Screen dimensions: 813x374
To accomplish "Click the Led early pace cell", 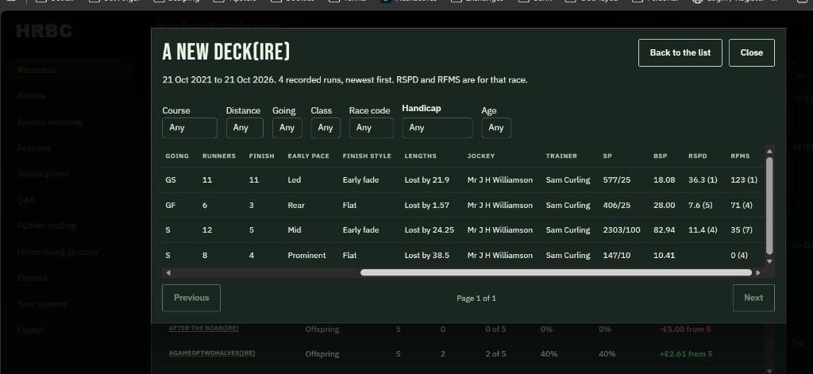I will 294,180.
